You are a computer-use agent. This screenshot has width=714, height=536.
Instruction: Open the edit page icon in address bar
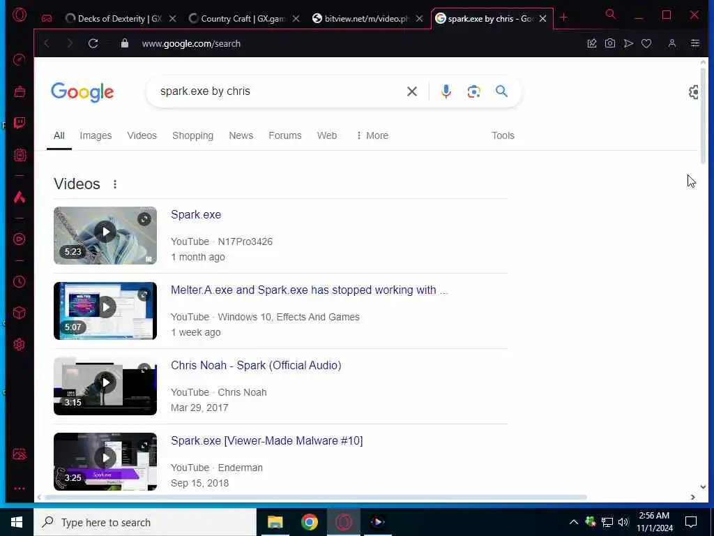click(x=592, y=43)
